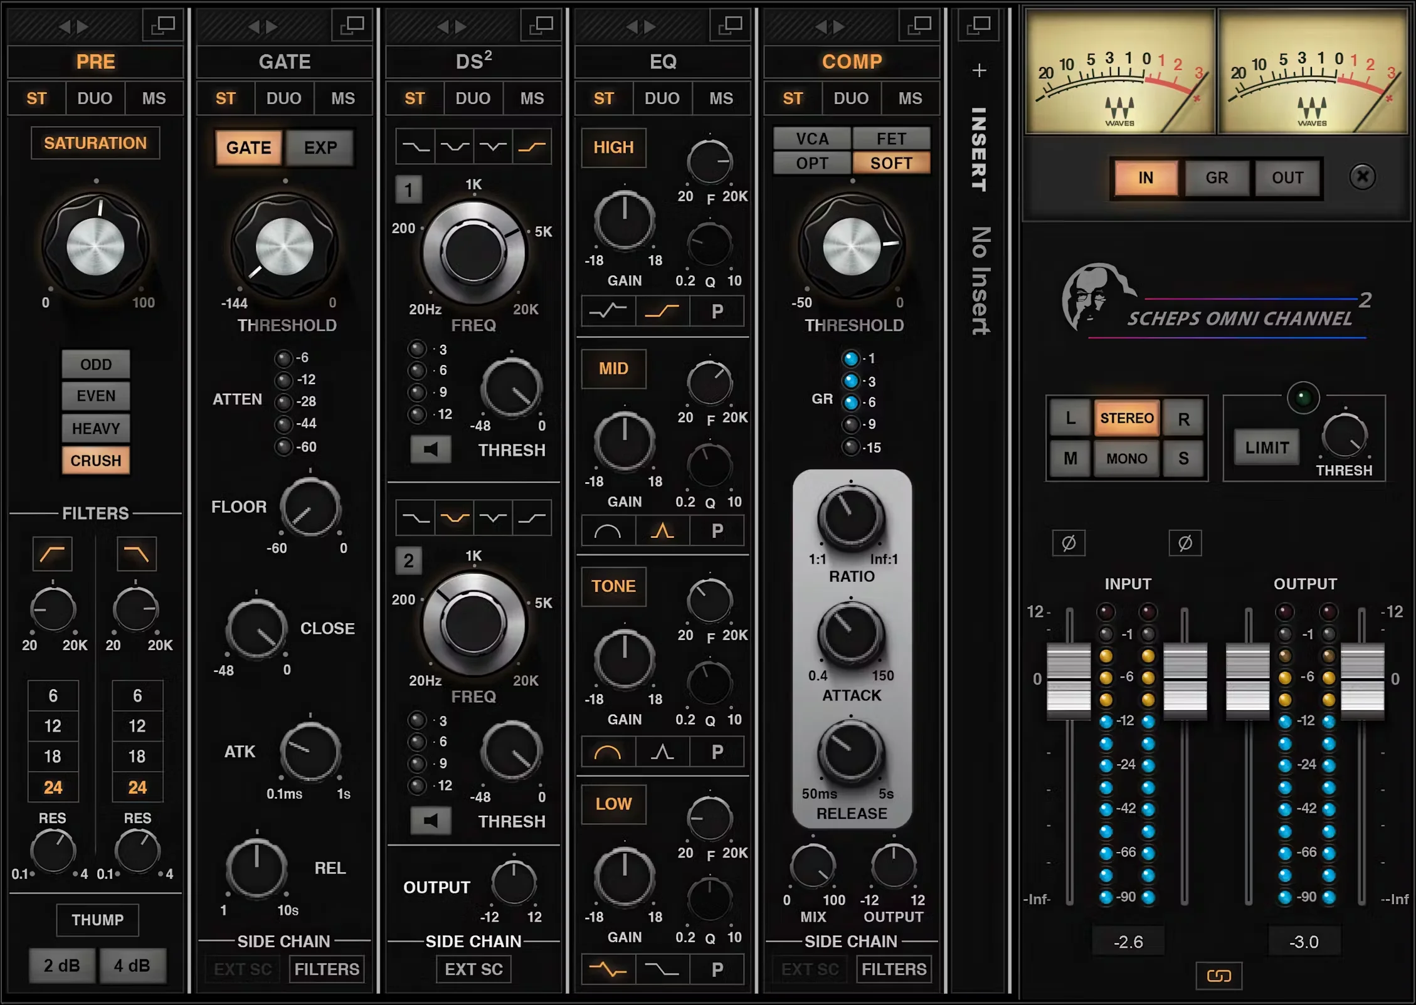Image resolution: width=1416 pixels, height=1005 pixels.
Task: Select low-pass filter shape icon in PRE filters
Action: [x=136, y=554]
